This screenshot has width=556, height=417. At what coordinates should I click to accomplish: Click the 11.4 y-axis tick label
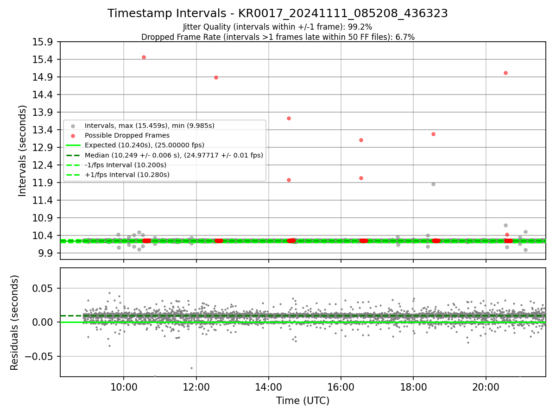pos(43,201)
